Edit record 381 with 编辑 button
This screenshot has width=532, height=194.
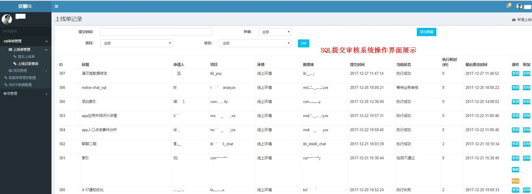pyautogui.click(x=516, y=169)
